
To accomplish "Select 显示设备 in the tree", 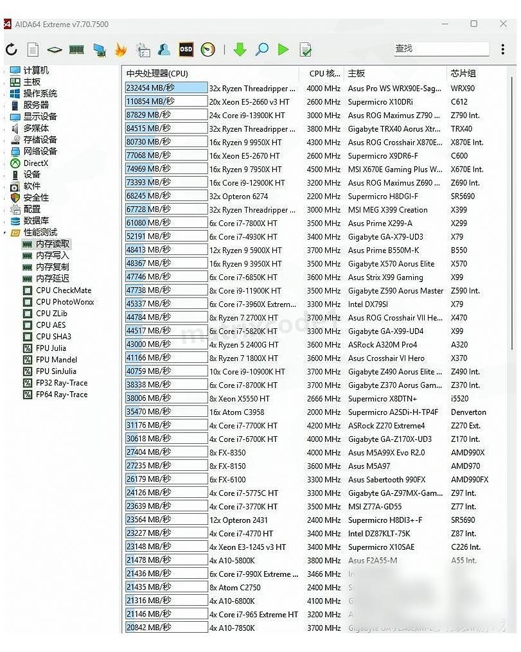I will [x=40, y=116].
